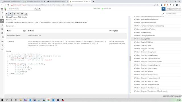Select Windows.Attack.Prefetch artifact

click(x=142, y=32)
